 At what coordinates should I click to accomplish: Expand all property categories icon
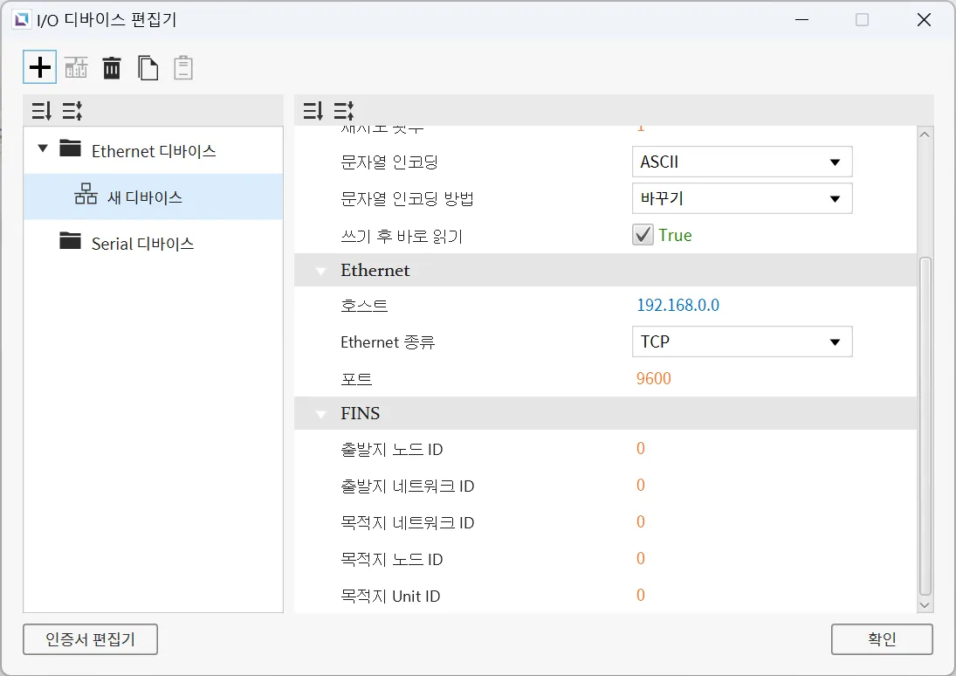[313, 111]
